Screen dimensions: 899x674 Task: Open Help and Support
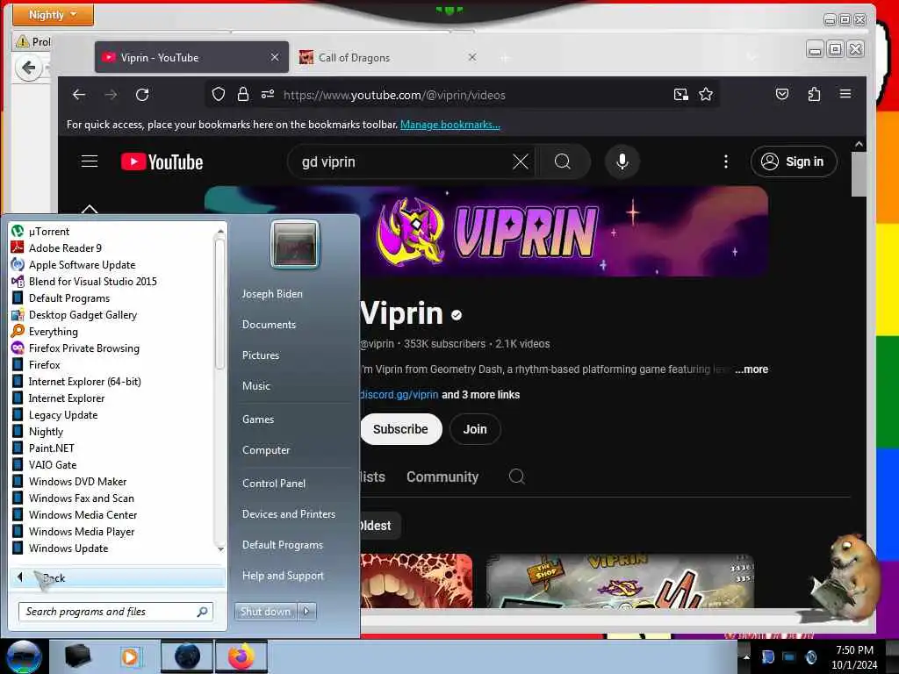[x=283, y=576]
